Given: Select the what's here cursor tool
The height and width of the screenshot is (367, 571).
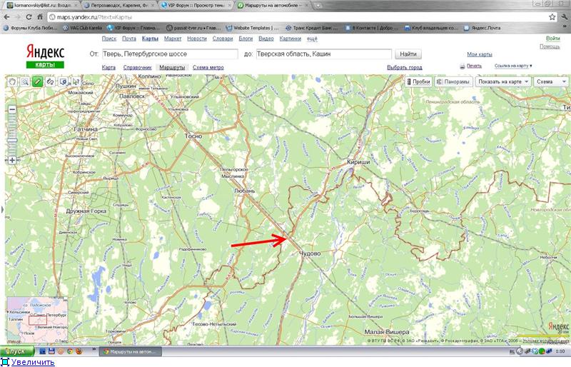Looking at the screenshot, I should pyautogui.click(x=76, y=81).
